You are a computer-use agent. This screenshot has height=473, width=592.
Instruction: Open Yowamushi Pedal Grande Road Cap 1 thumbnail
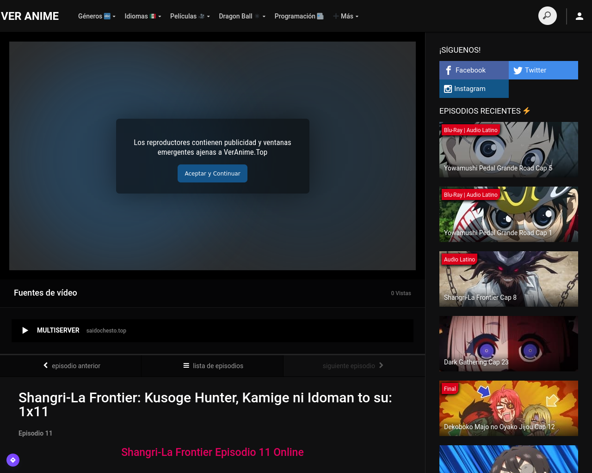509,214
